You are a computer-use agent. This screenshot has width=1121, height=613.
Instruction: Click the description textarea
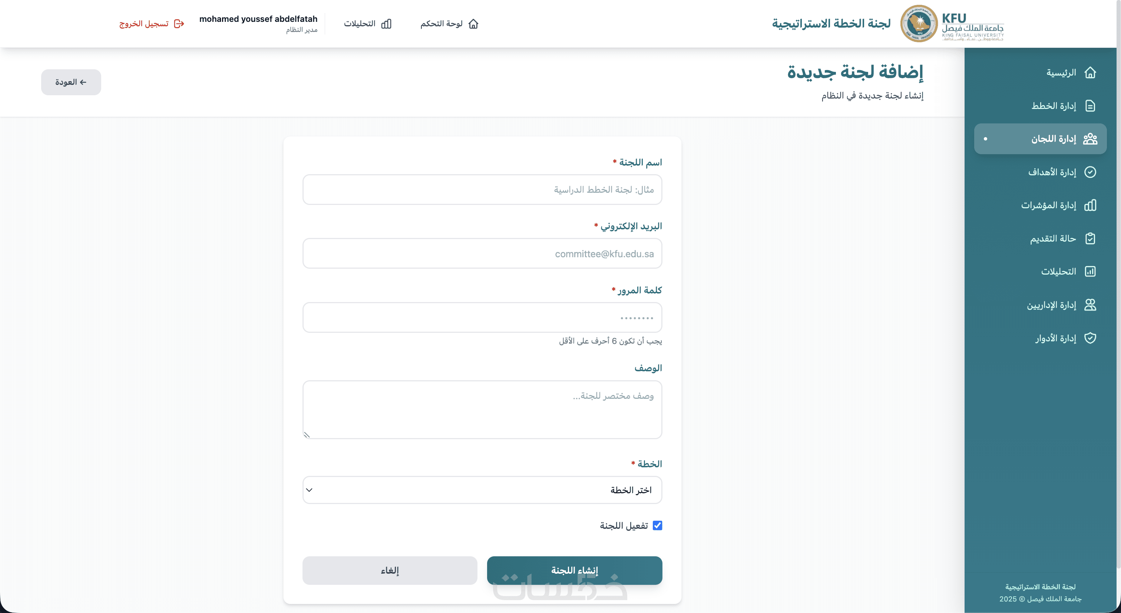[x=482, y=410]
